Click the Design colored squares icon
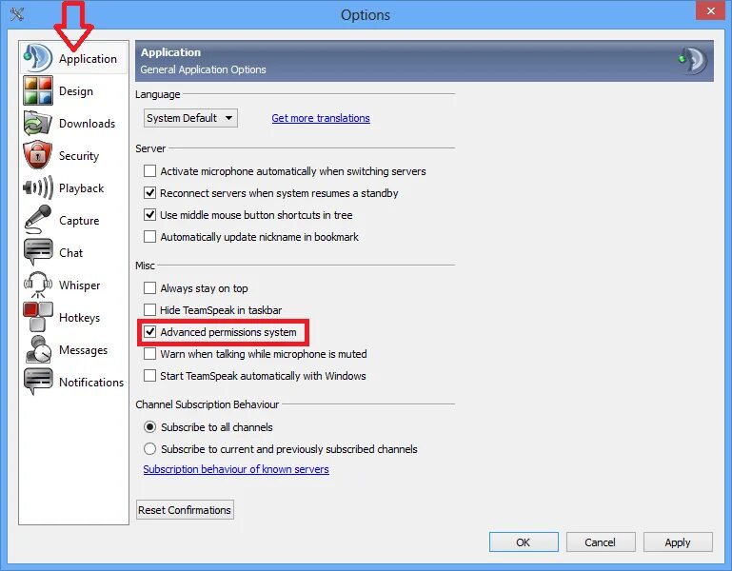 tap(38, 90)
